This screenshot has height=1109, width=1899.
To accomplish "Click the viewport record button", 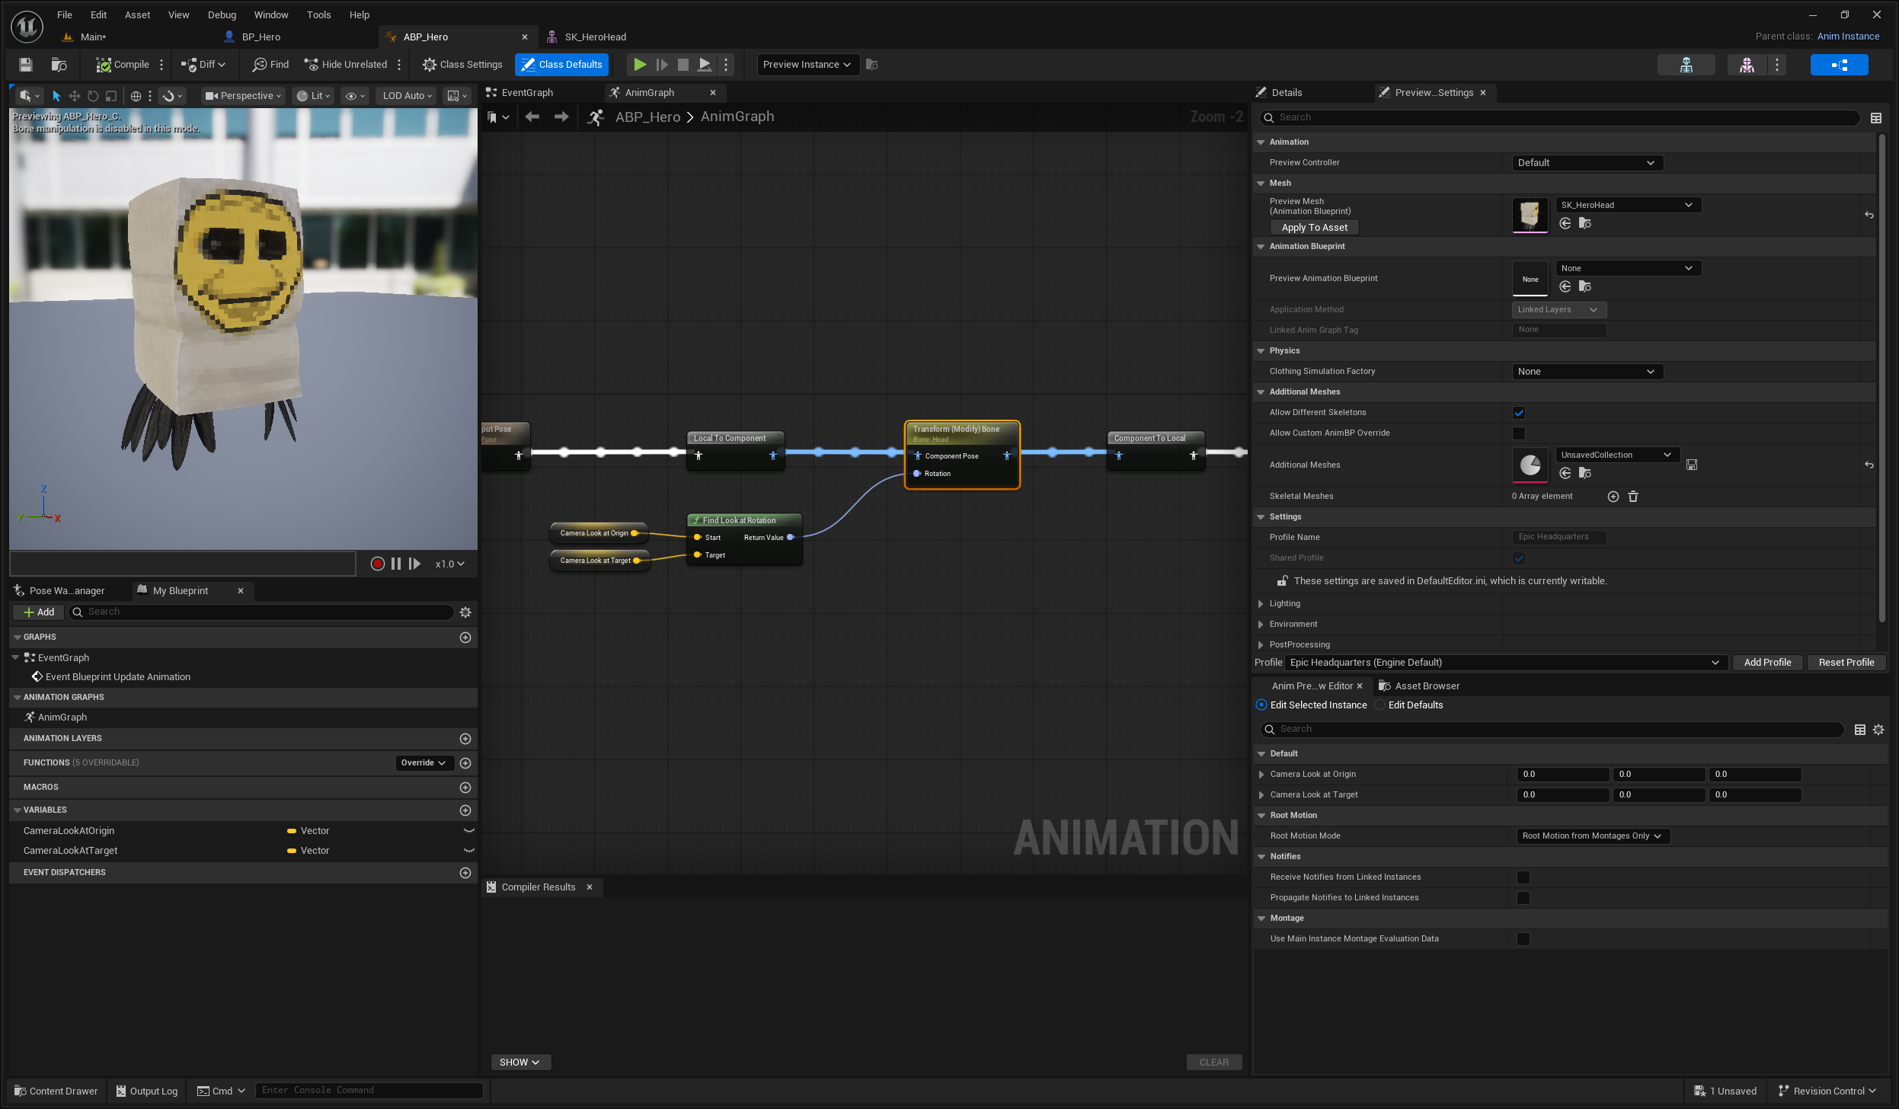I will (377, 564).
